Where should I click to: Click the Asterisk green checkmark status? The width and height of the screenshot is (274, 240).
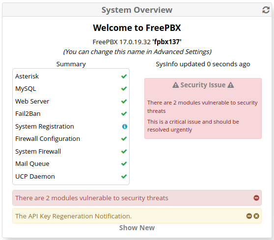pos(124,77)
